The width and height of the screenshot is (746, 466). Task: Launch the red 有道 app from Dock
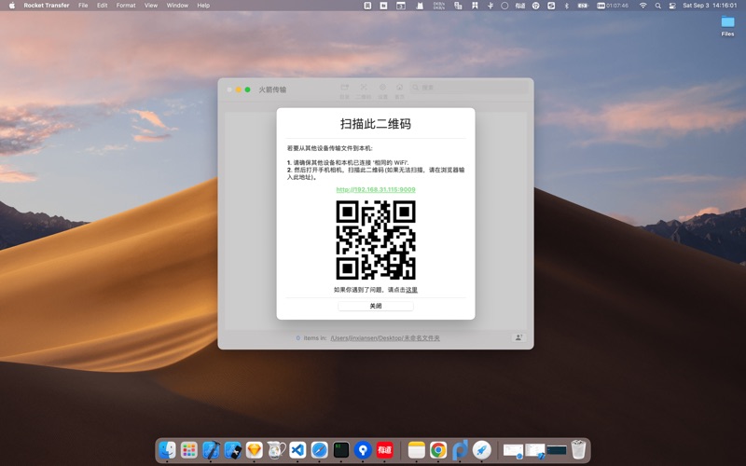tap(384, 450)
